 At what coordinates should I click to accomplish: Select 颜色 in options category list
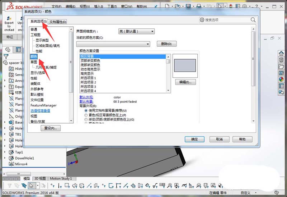[x=34, y=56]
